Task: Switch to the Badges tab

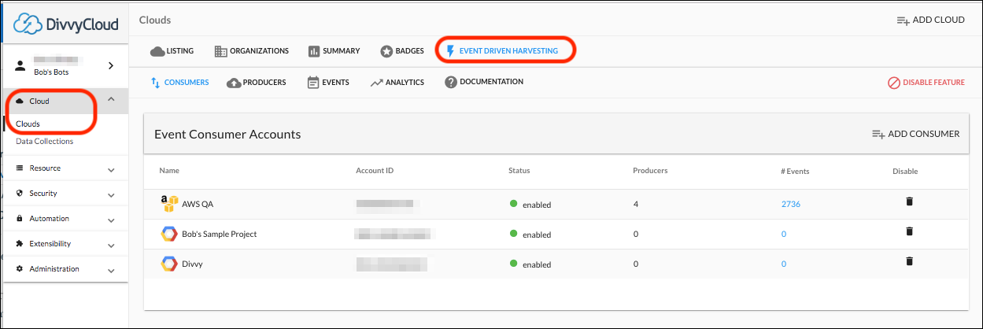Action: click(x=402, y=51)
